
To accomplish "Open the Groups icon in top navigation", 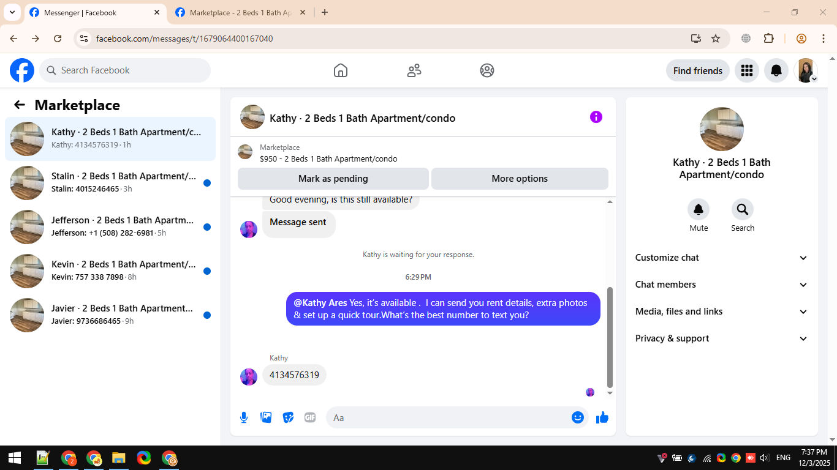I will (487, 70).
